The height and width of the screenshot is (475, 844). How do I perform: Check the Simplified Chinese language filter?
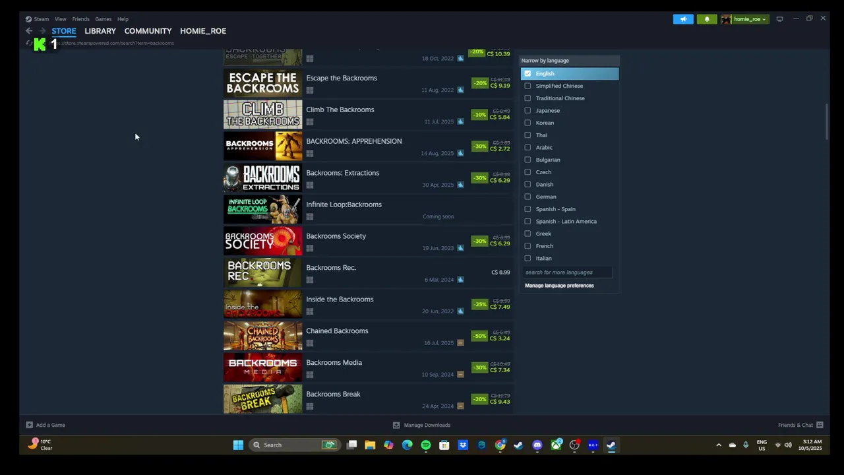(x=527, y=86)
